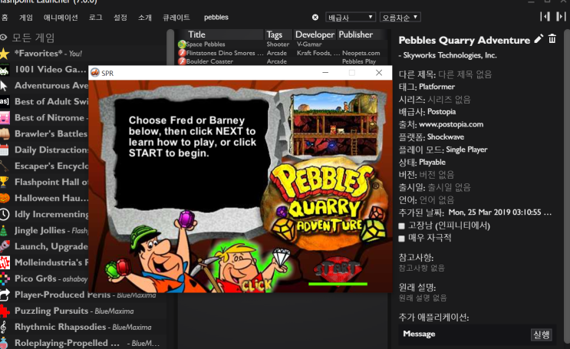Open the 오름차순 sort order dropdown
This screenshot has height=349, width=570.
(x=400, y=17)
